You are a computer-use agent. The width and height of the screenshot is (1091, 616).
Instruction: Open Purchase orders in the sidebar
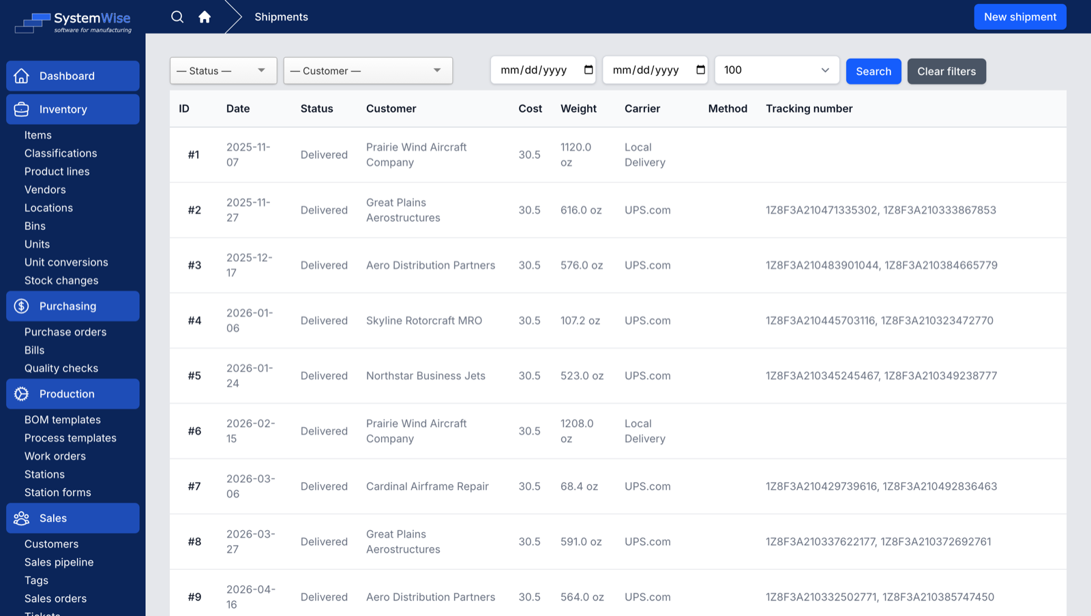pyautogui.click(x=65, y=332)
